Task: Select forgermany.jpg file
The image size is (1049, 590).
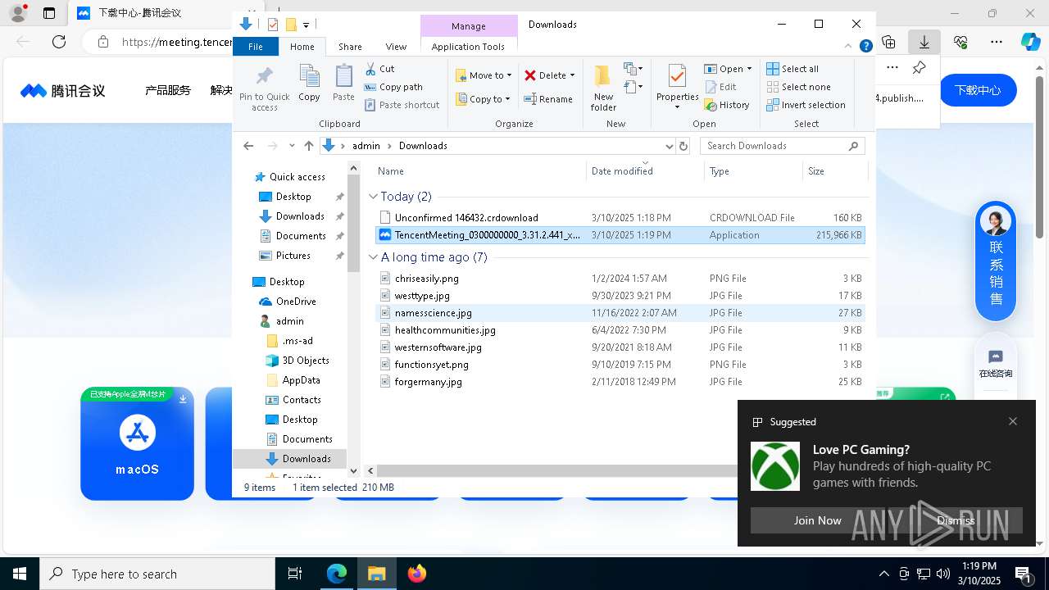Action: point(620,382)
